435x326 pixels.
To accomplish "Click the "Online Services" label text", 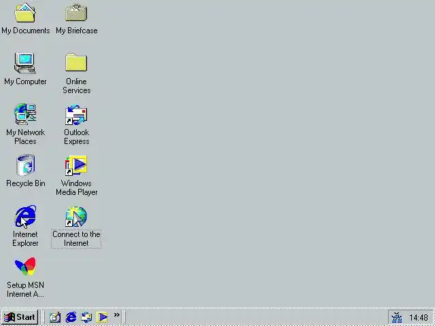I will coord(76,86).
